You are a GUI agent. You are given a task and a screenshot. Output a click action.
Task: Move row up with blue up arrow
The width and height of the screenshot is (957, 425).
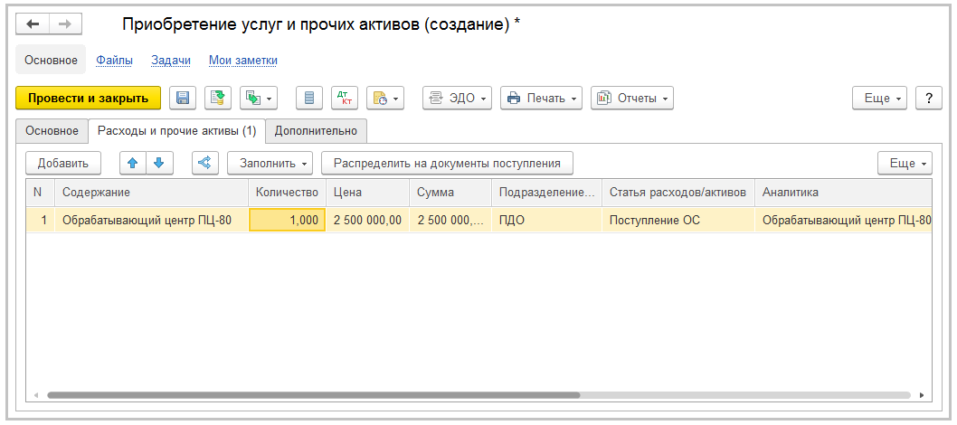pos(133,163)
